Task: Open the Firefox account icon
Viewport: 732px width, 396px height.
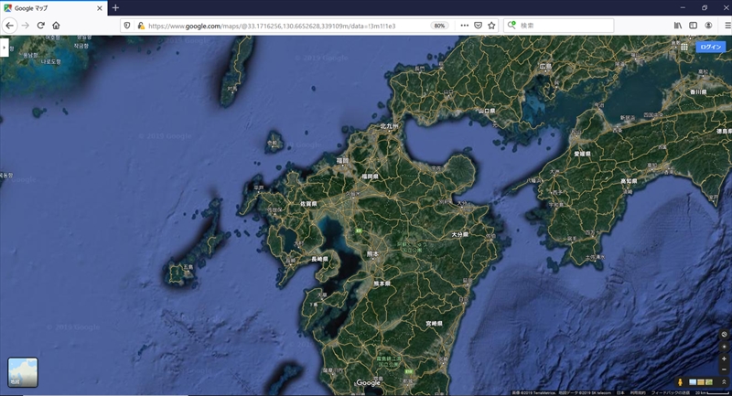Action: [x=708, y=26]
